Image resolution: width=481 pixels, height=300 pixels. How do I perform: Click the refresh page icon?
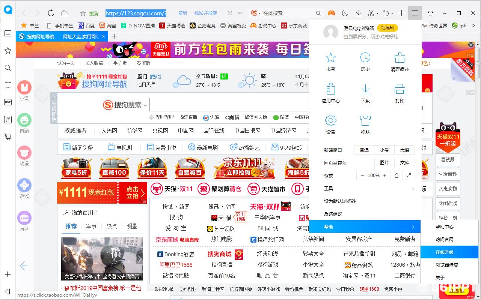click(x=51, y=13)
